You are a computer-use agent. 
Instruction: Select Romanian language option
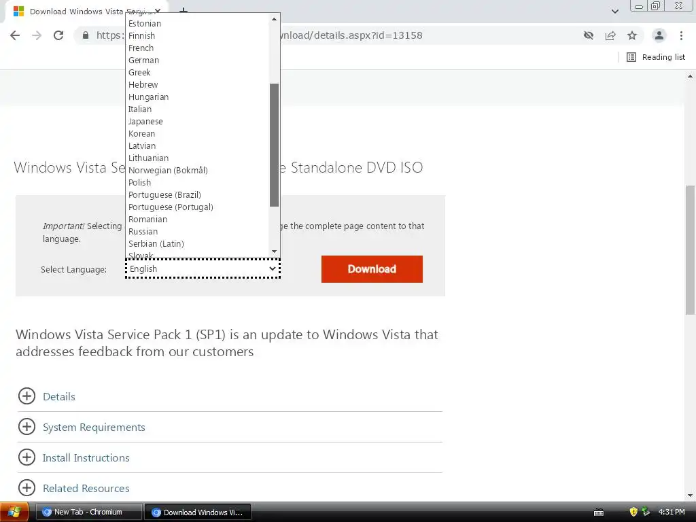click(x=198, y=220)
